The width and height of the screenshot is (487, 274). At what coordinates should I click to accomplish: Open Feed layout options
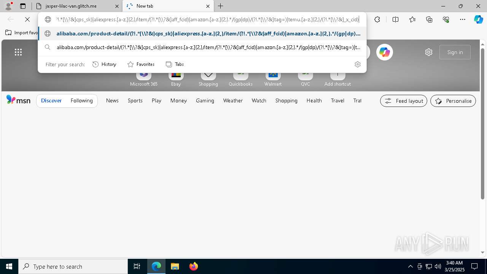click(404, 101)
